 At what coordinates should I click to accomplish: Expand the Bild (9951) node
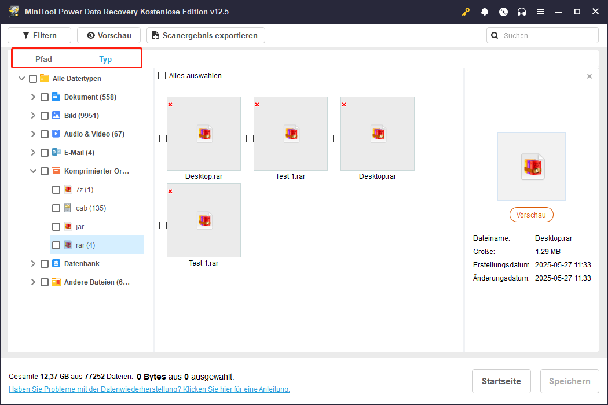33,116
